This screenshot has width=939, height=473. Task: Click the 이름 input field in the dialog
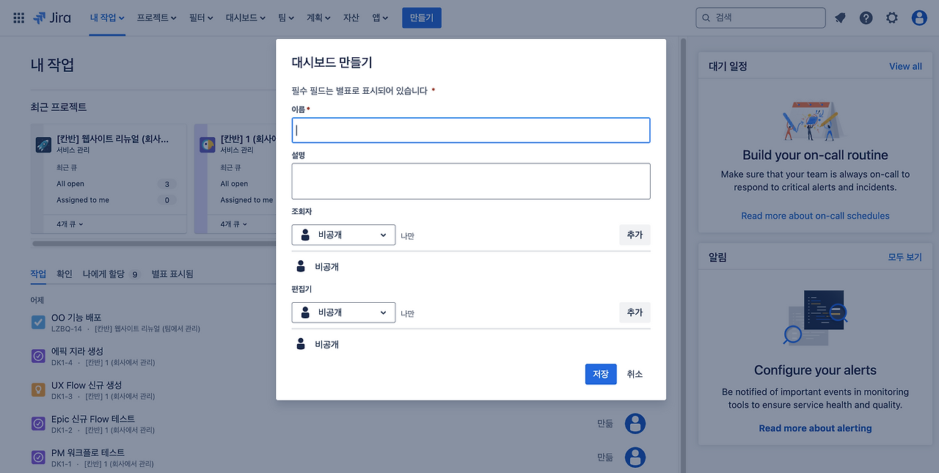coord(471,131)
